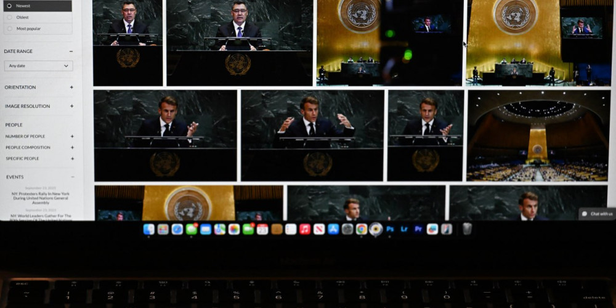
Task: Expand the Number of People filter
Action: [x=39, y=136]
